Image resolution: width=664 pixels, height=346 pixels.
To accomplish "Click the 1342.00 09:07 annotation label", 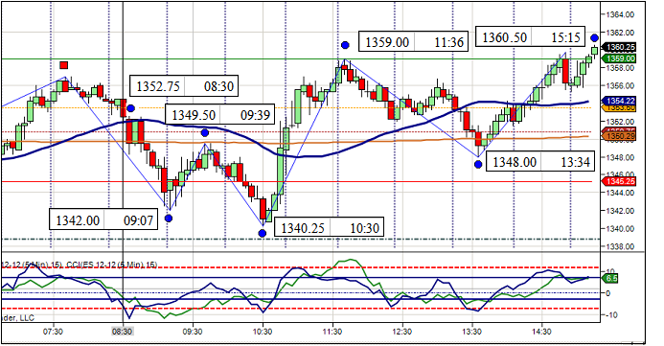I will click(x=103, y=220).
